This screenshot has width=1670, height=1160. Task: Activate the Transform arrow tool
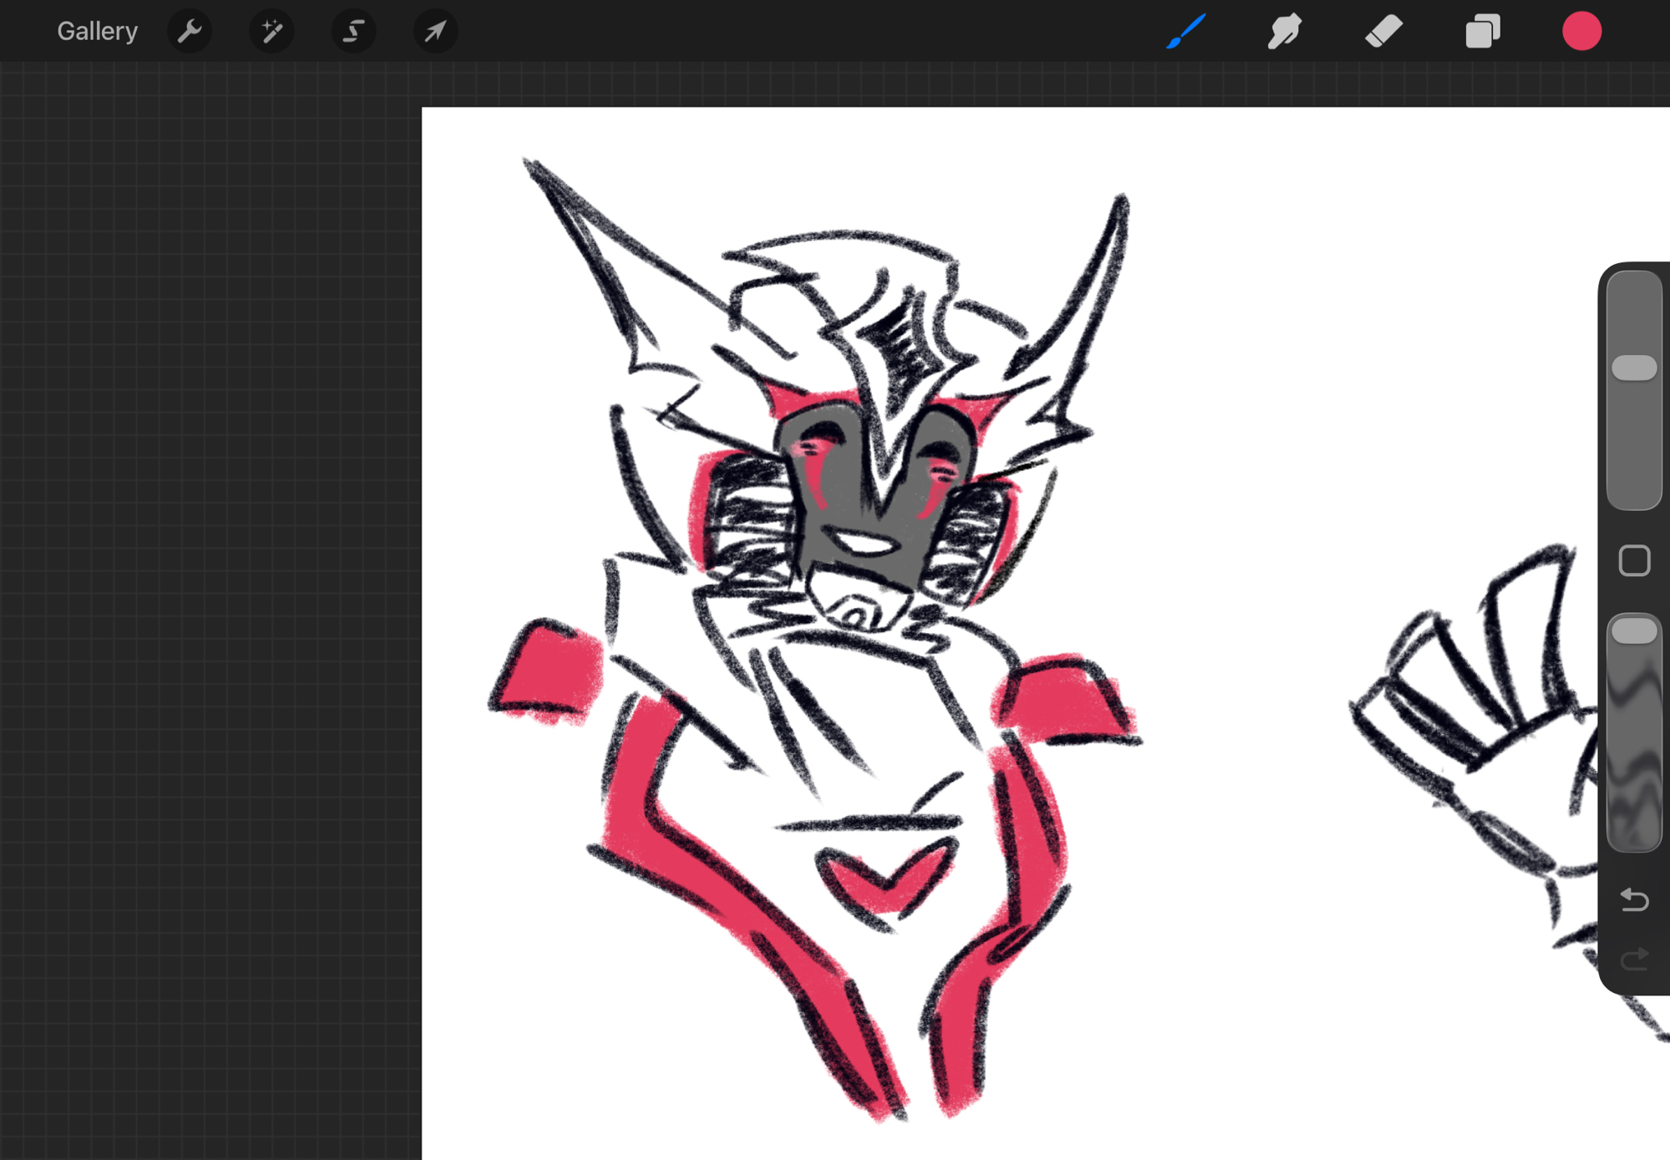click(435, 32)
